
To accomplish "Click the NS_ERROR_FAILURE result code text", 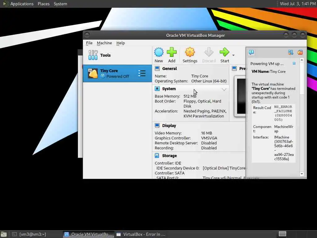I will (283, 113).
